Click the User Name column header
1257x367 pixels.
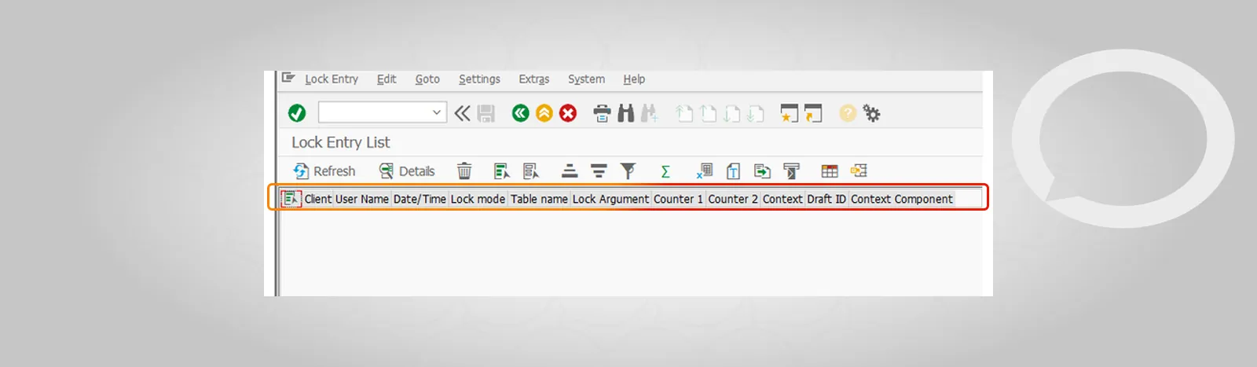coord(362,199)
